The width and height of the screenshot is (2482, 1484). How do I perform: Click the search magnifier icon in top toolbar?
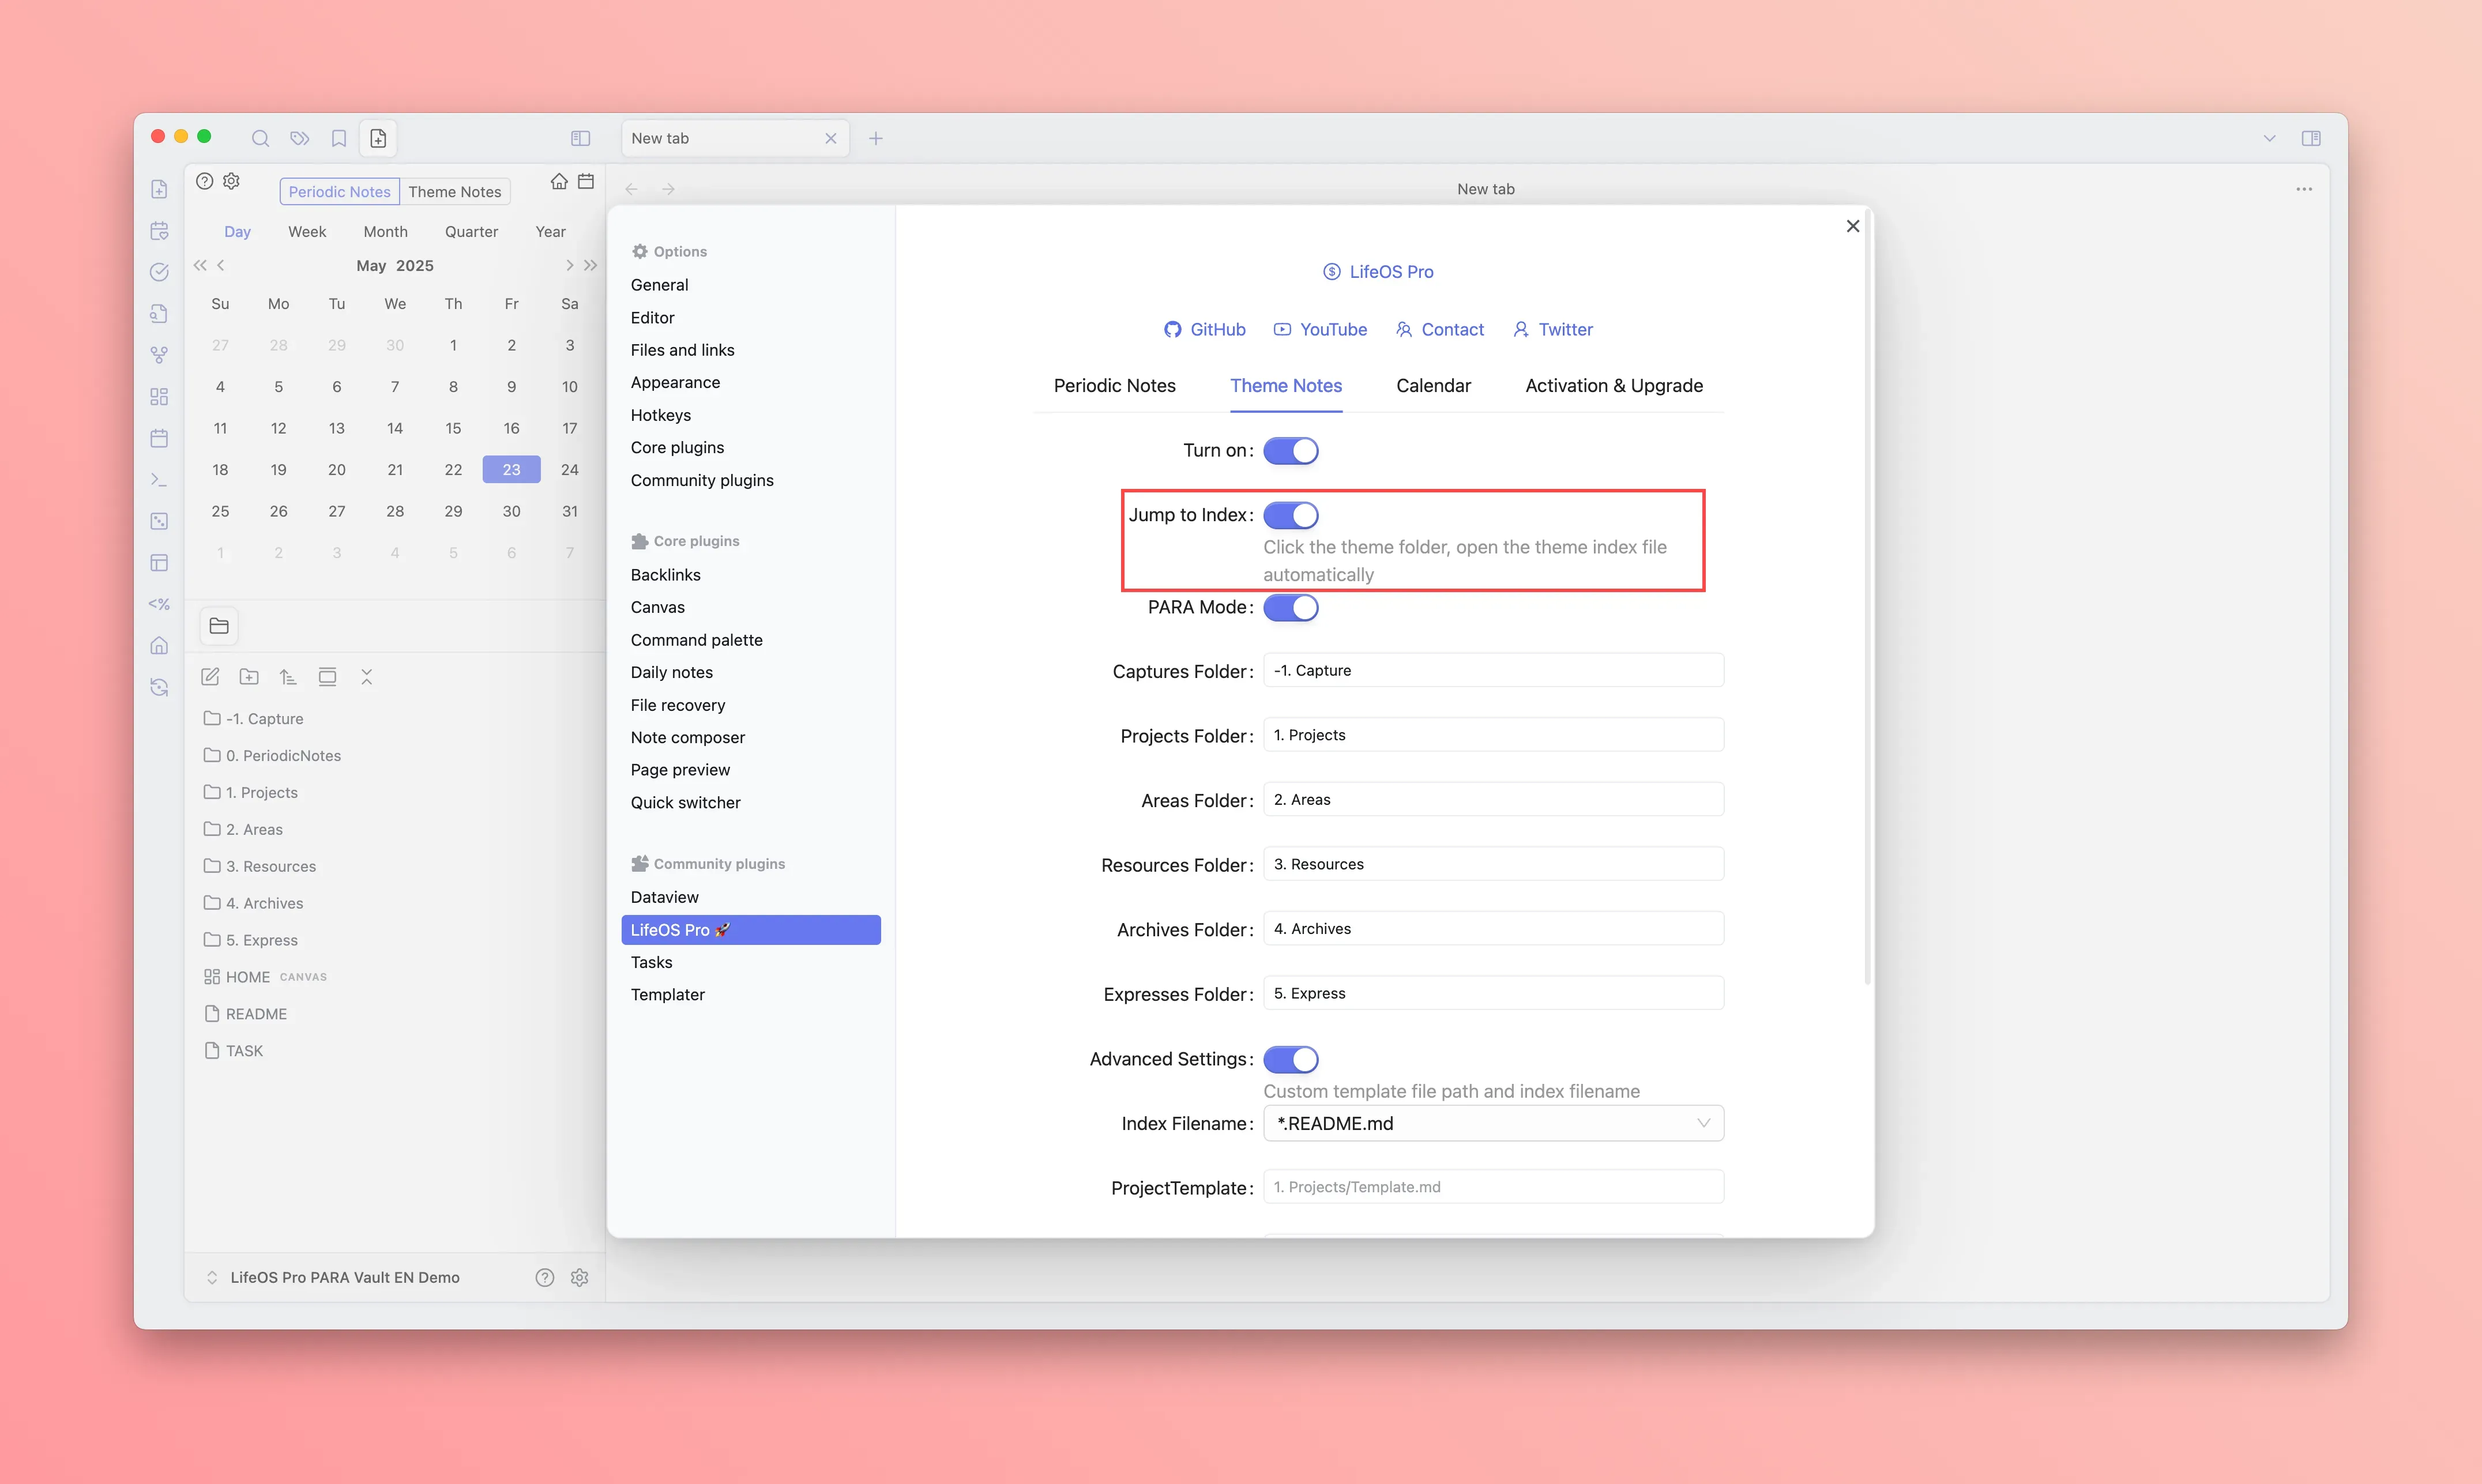pyautogui.click(x=260, y=138)
